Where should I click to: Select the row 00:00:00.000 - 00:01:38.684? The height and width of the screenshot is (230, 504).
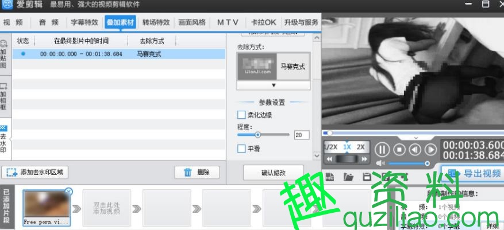[119, 54]
